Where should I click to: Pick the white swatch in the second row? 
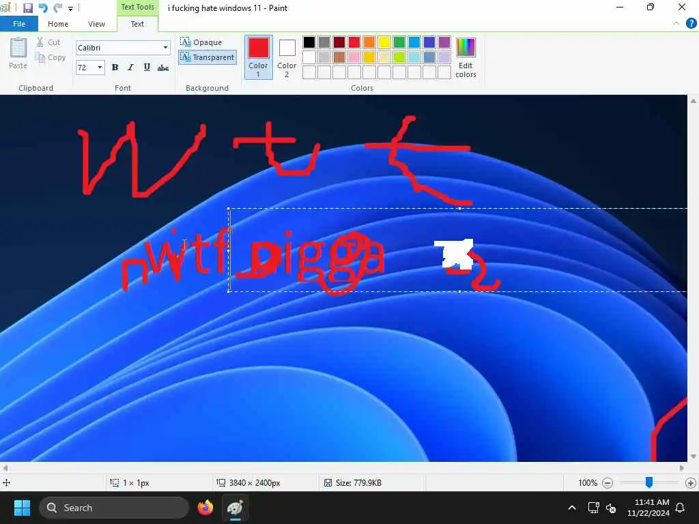point(309,57)
